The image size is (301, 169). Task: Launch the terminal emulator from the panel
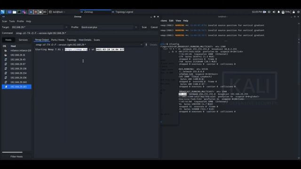point(19,12)
